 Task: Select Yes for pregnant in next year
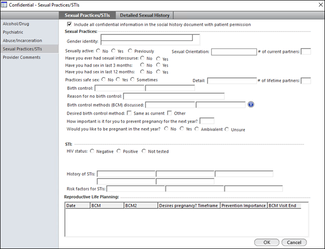[x=182, y=129]
